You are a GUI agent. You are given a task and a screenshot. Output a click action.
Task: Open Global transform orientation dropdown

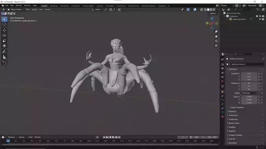tap(97, 10)
